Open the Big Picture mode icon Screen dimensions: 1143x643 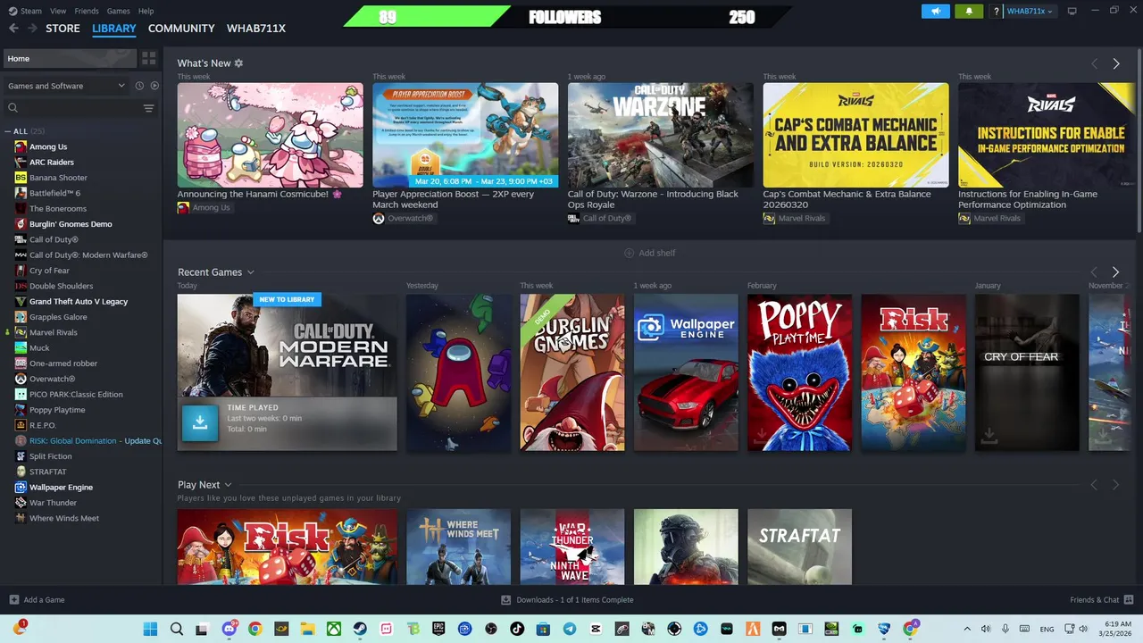pyautogui.click(x=1072, y=11)
